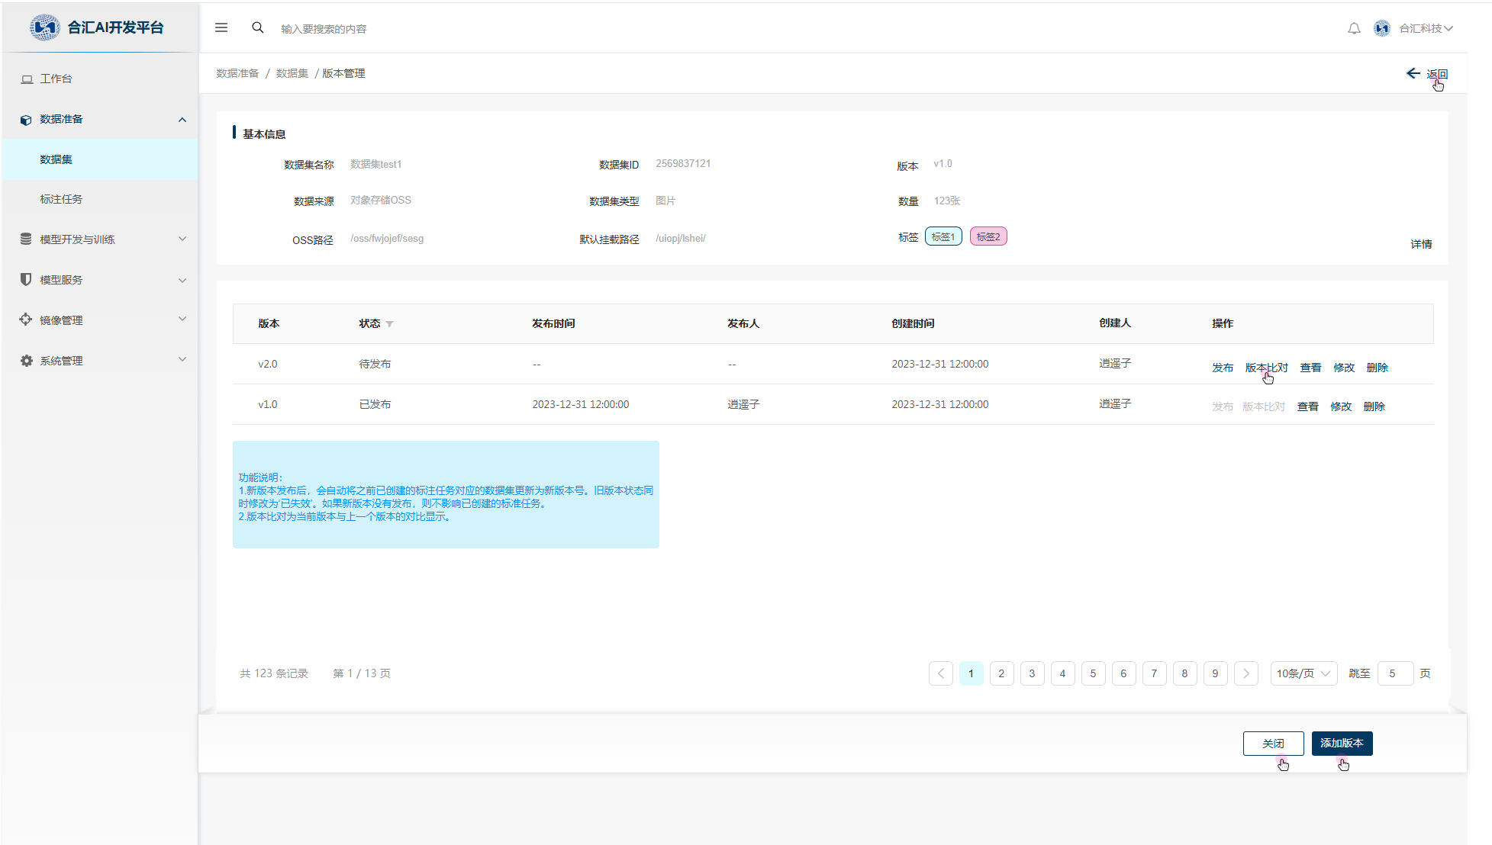This screenshot has width=1492, height=845.
Task: Click the 标签2 pink tag
Action: pyautogui.click(x=988, y=237)
